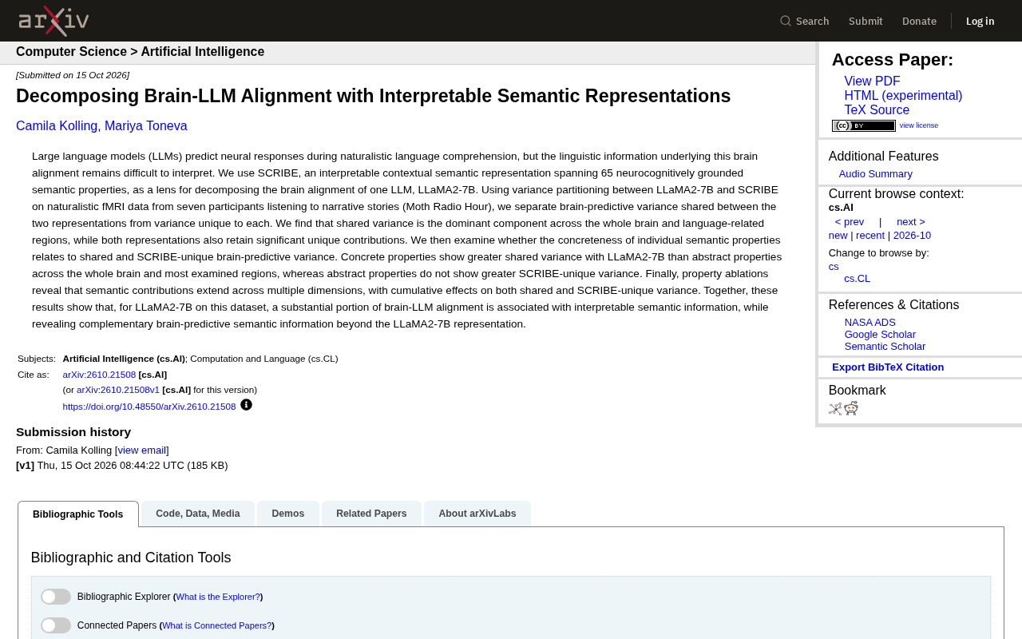This screenshot has width=1022, height=639.
Task: Click the Log in button
Action: click(980, 21)
